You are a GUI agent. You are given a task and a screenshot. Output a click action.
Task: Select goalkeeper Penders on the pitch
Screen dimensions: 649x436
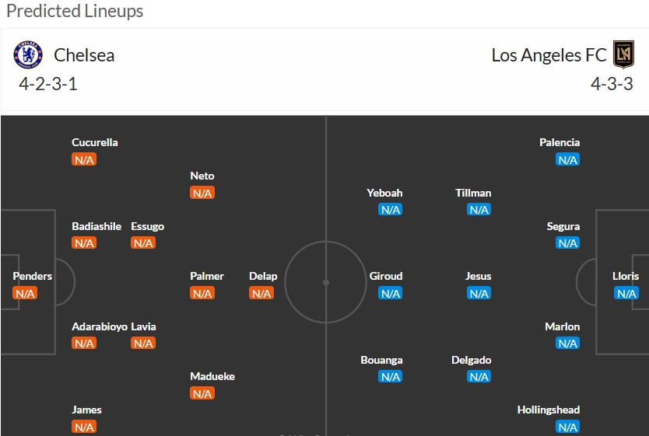[x=32, y=276]
